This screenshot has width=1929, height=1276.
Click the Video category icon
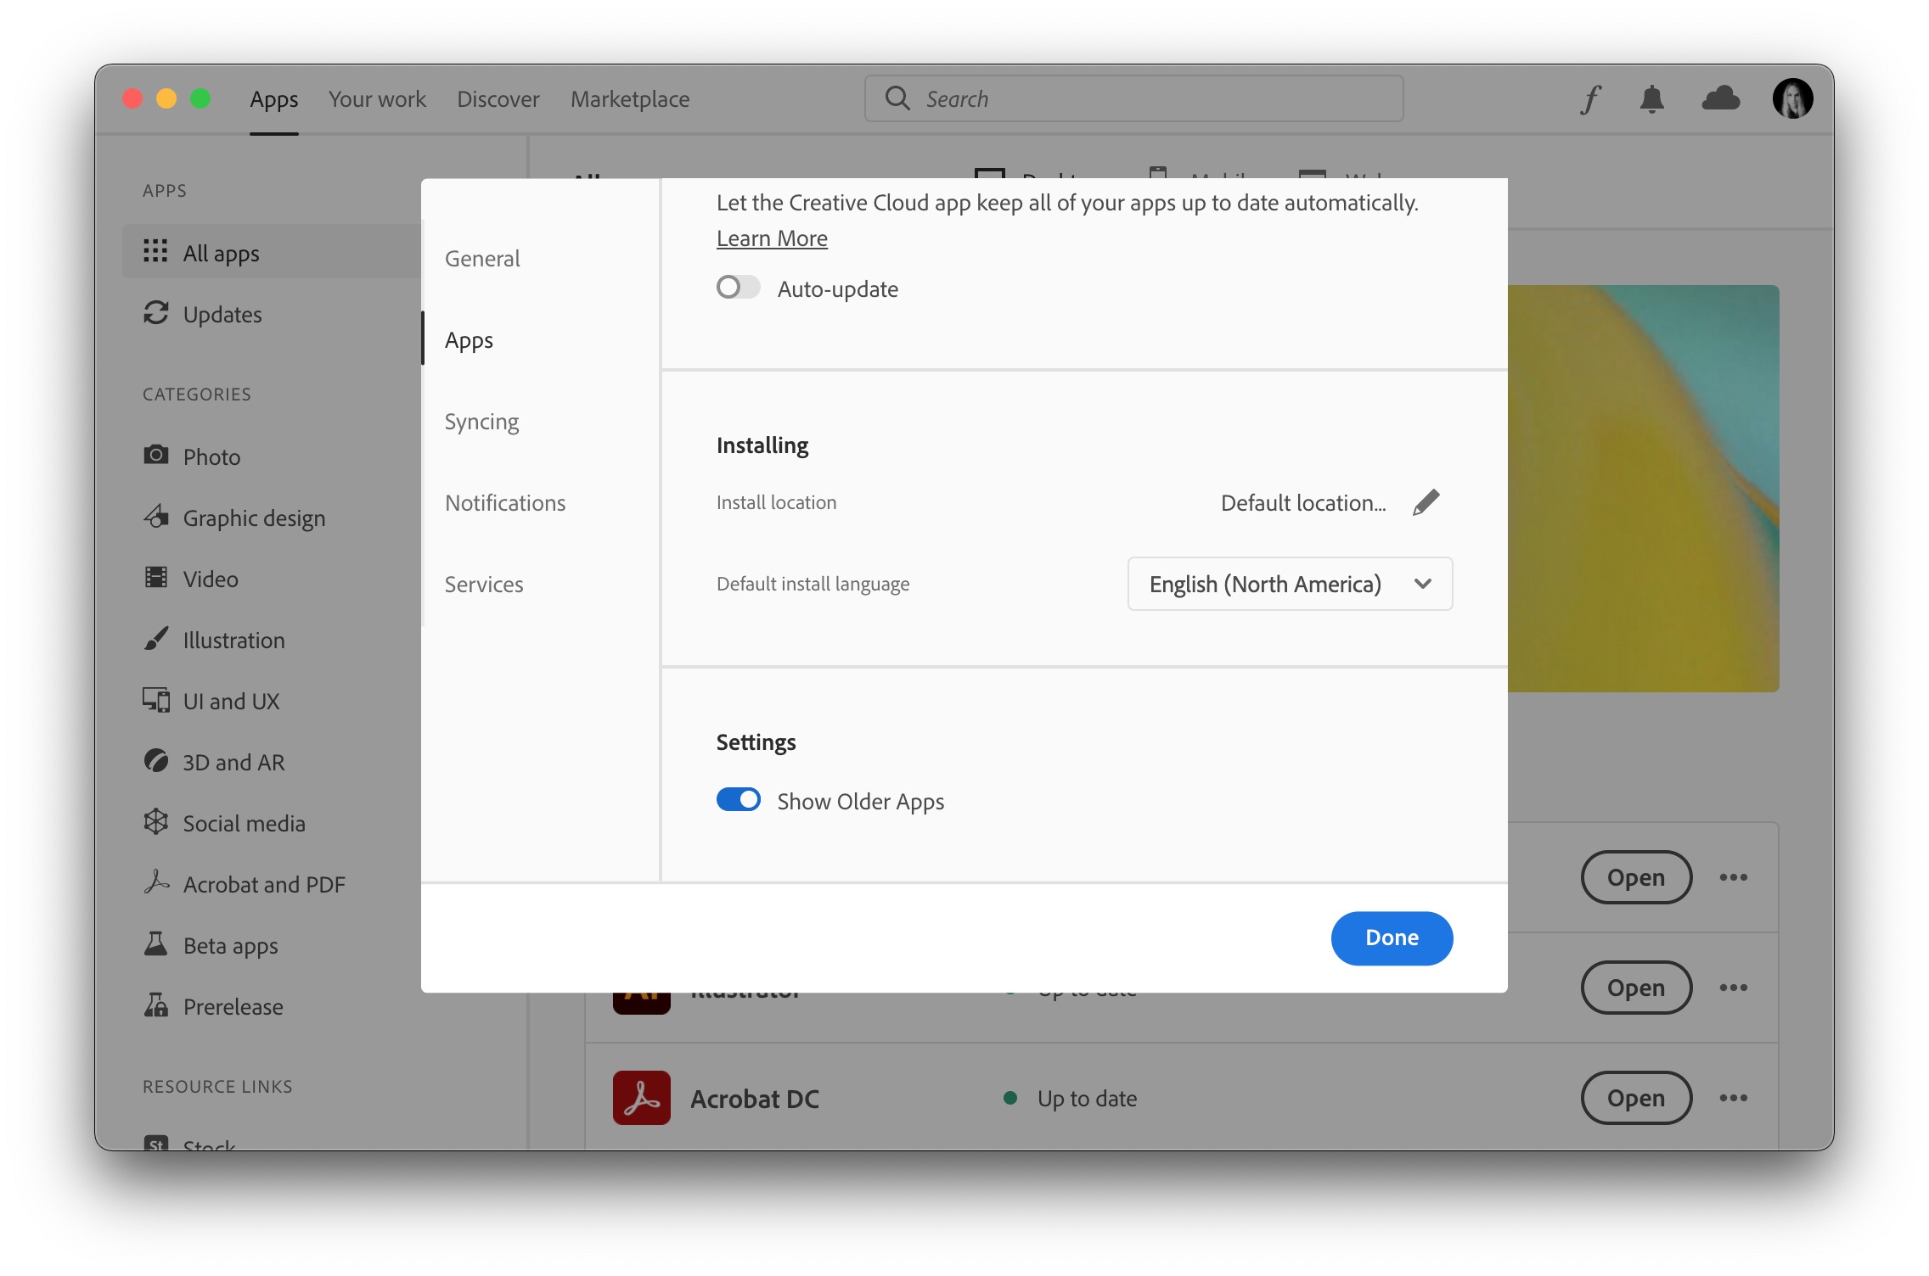tap(157, 578)
